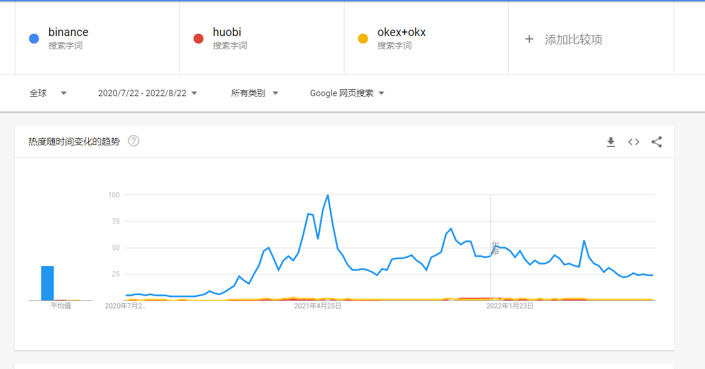705x369 pixels.
Task: Edit the binance search term
Action: (x=68, y=33)
